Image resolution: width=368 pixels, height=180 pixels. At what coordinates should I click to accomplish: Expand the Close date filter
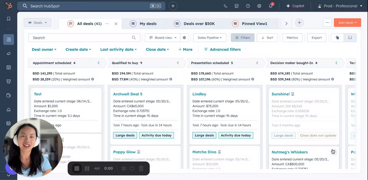[x=157, y=49]
